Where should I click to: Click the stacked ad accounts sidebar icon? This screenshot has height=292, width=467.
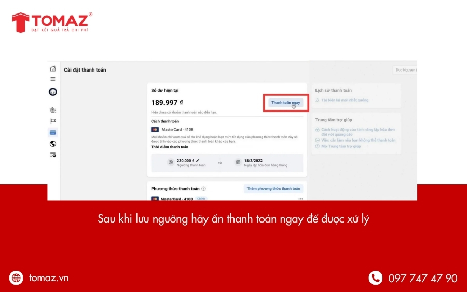pyautogui.click(x=52, y=110)
